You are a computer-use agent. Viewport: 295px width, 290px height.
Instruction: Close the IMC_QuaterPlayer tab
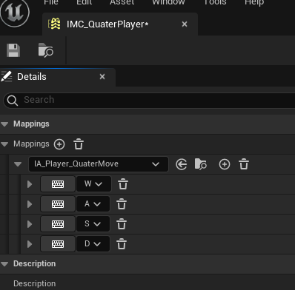point(185,24)
